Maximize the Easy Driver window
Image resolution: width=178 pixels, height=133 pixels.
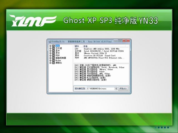[120, 41]
